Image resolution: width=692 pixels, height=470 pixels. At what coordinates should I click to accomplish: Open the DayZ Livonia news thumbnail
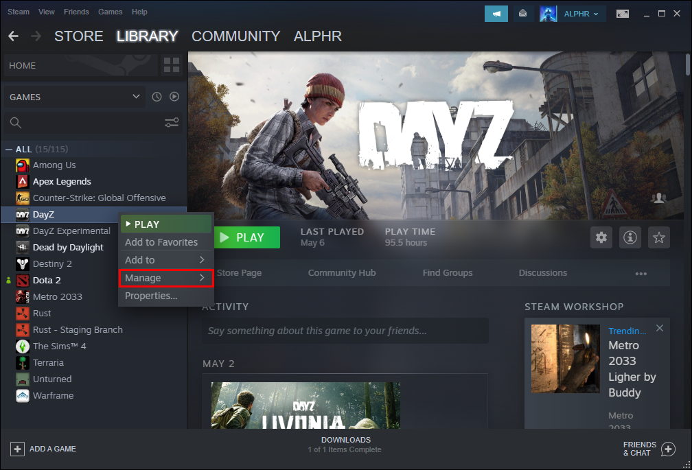(306, 406)
